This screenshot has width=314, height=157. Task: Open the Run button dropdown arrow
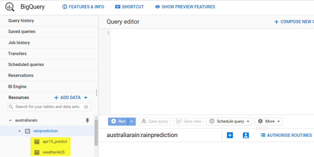[x=132, y=121]
